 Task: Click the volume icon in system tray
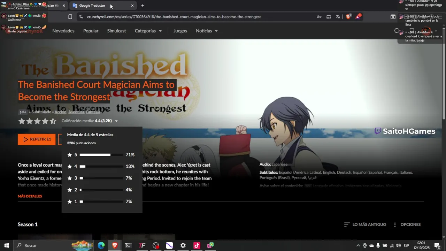(x=398, y=245)
